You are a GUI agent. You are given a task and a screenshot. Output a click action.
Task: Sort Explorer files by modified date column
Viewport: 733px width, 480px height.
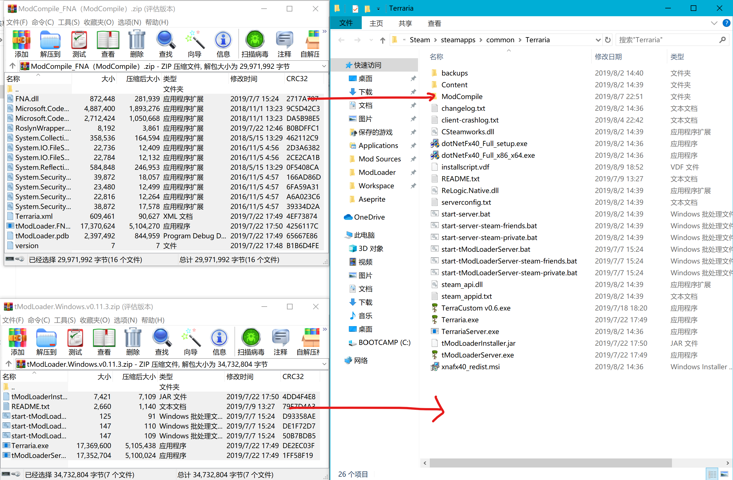click(608, 57)
